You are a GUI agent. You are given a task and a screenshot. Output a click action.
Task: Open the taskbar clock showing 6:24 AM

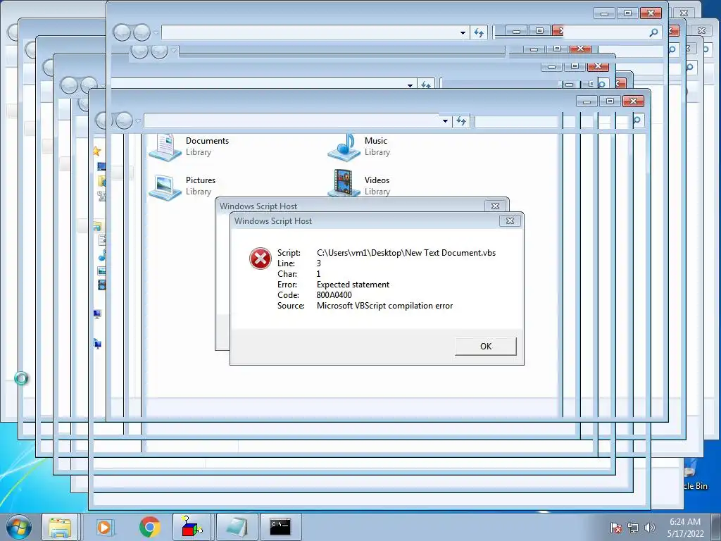click(685, 528)
